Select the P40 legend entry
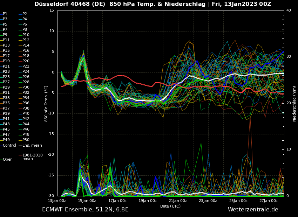Screen dimensions: 298x217 tap(26, 114)
